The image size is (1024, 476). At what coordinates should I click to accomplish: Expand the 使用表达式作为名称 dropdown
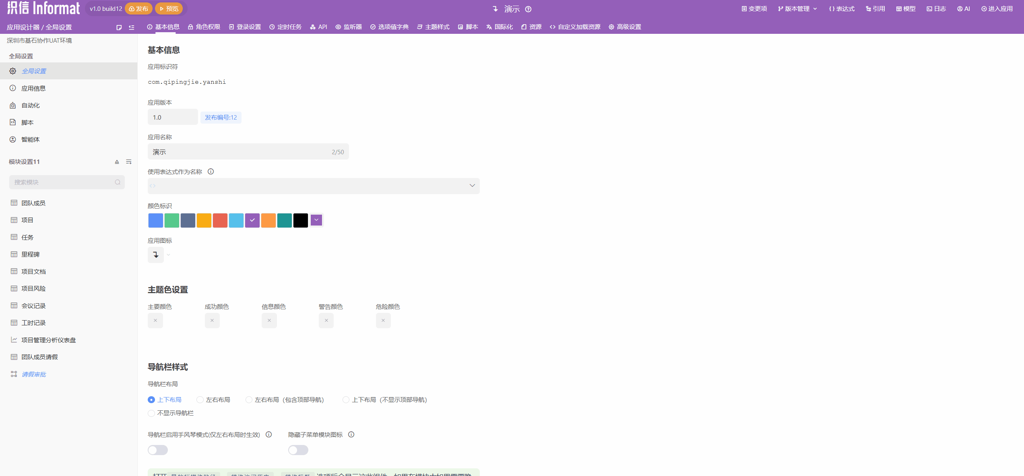click(472, 186)
